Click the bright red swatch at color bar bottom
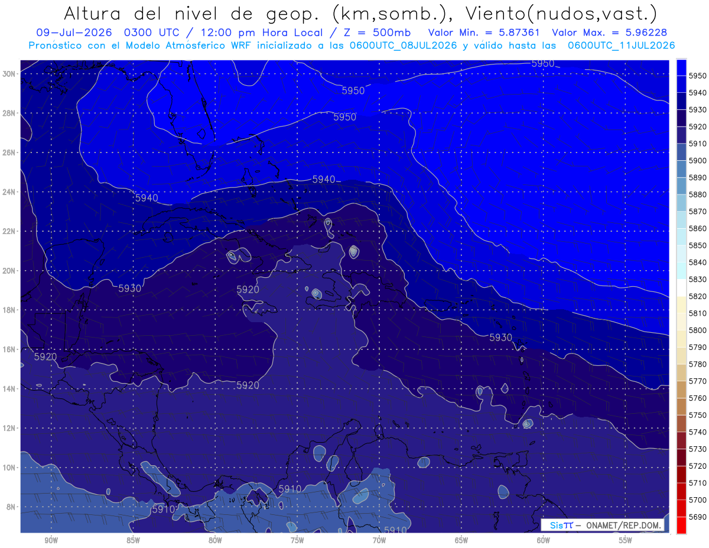The width and height of the screenshot is (709, 548). tap(681, 525)
